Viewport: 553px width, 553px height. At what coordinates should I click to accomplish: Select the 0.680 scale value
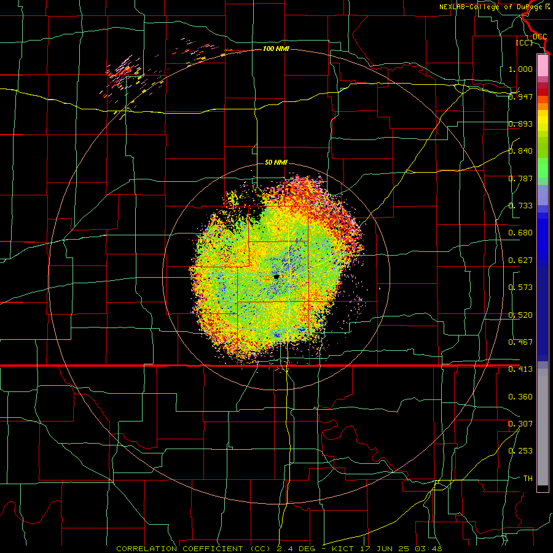pyautogui.click(x=520, y=233)
